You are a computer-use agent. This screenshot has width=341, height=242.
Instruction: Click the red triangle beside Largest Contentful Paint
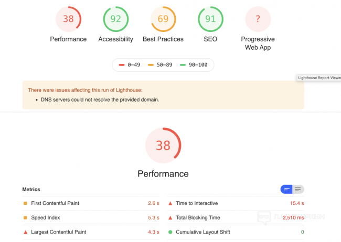(25, 232)
